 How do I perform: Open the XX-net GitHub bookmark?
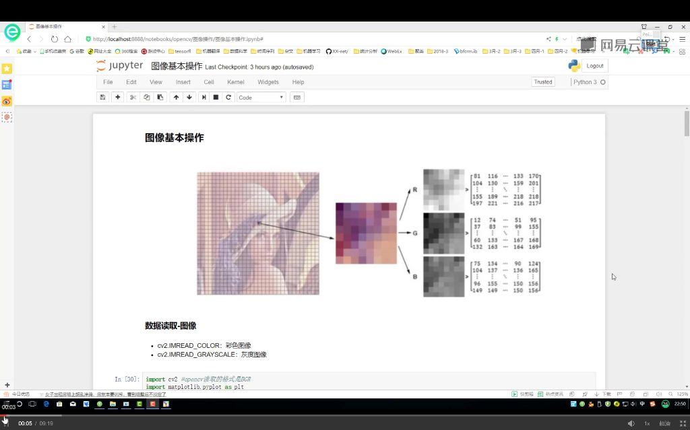tap(337, 51)
